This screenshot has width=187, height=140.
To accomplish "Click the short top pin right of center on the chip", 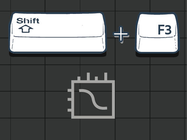I will coord(96,78).
